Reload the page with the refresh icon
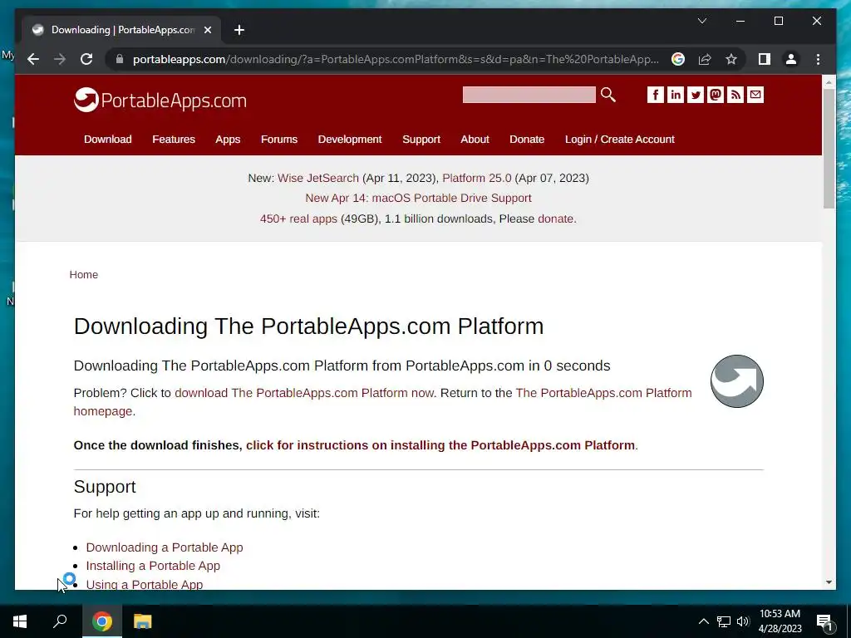This screenshot has height=638, width=851. pyautogui.click(x=86, y=59)
